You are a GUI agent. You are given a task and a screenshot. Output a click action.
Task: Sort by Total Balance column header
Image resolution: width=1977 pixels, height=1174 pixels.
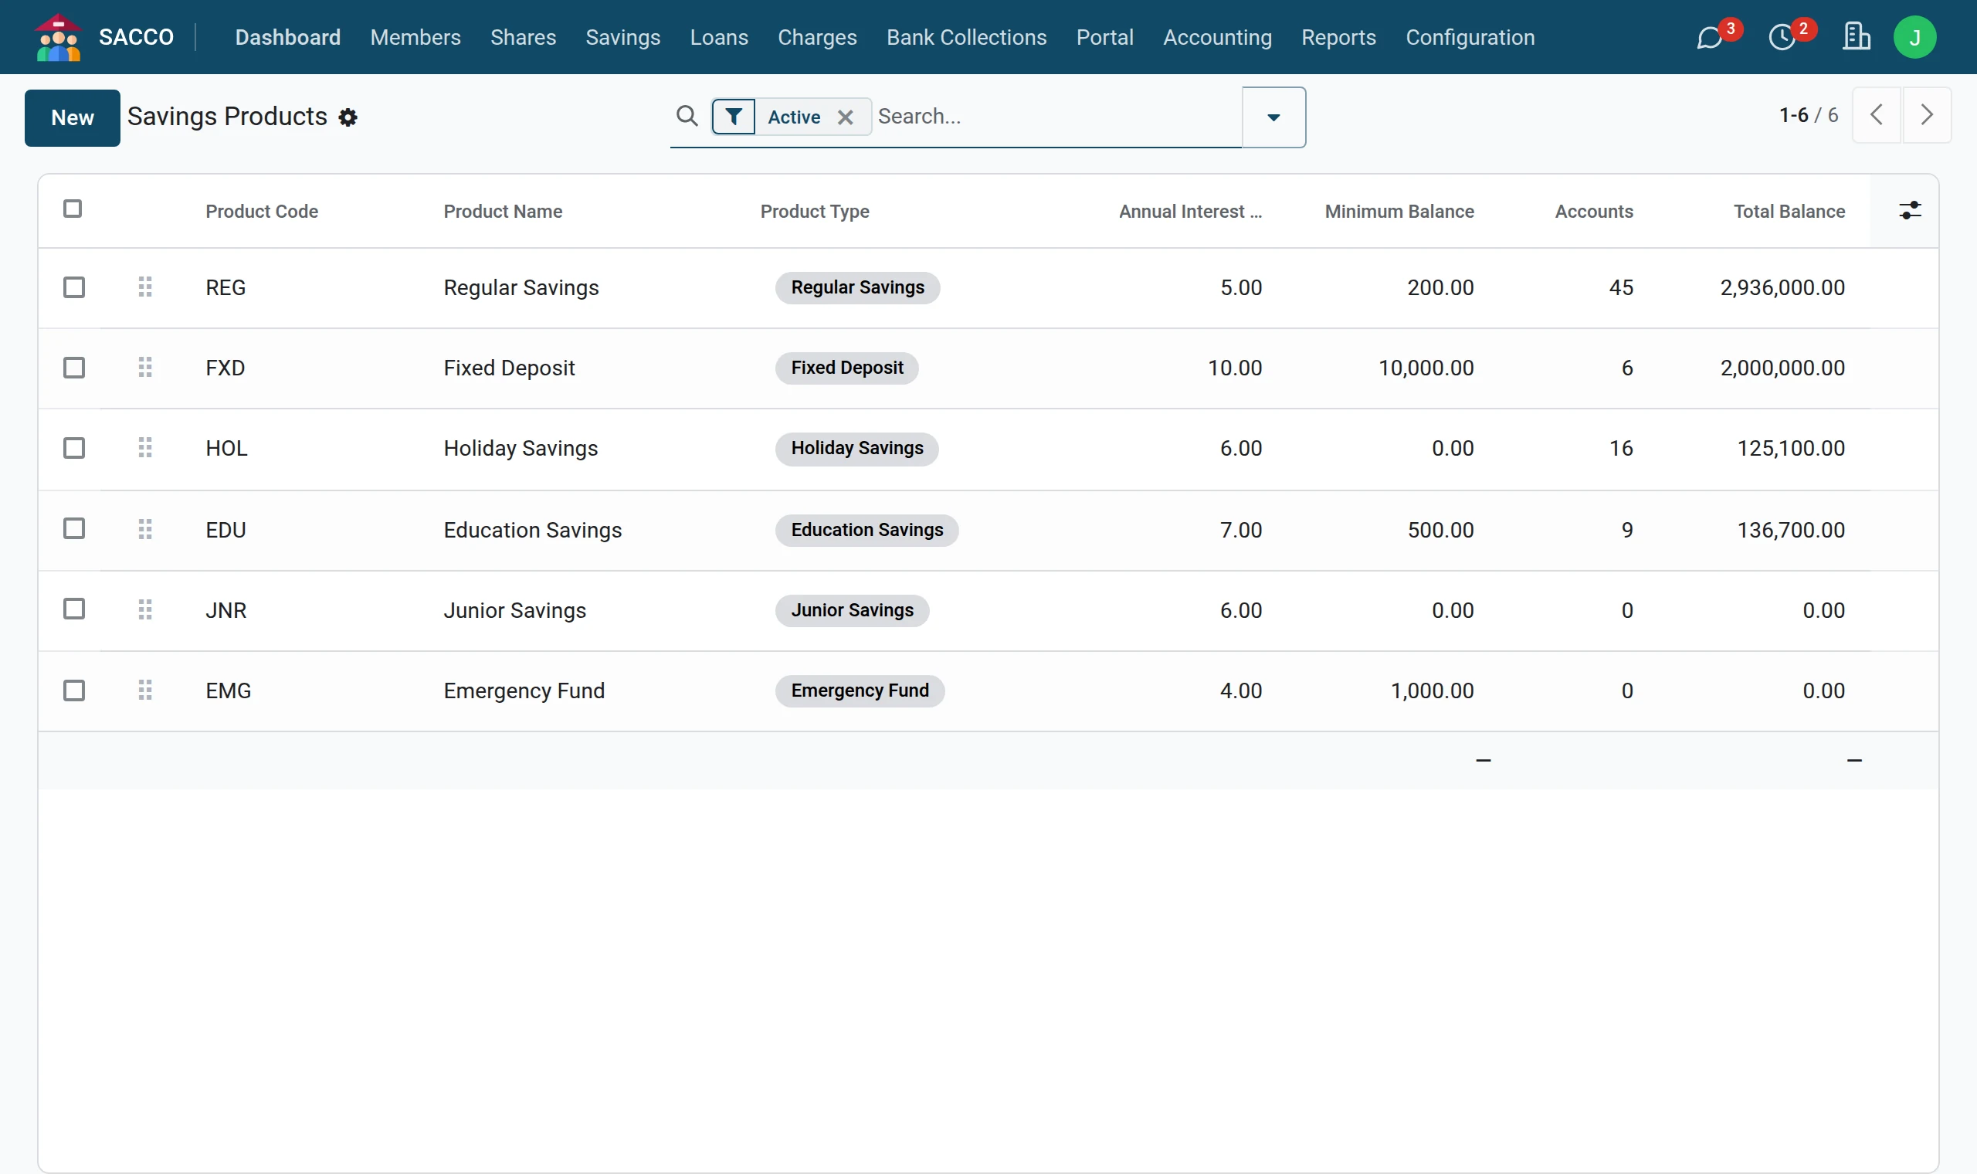(1789, 211)
